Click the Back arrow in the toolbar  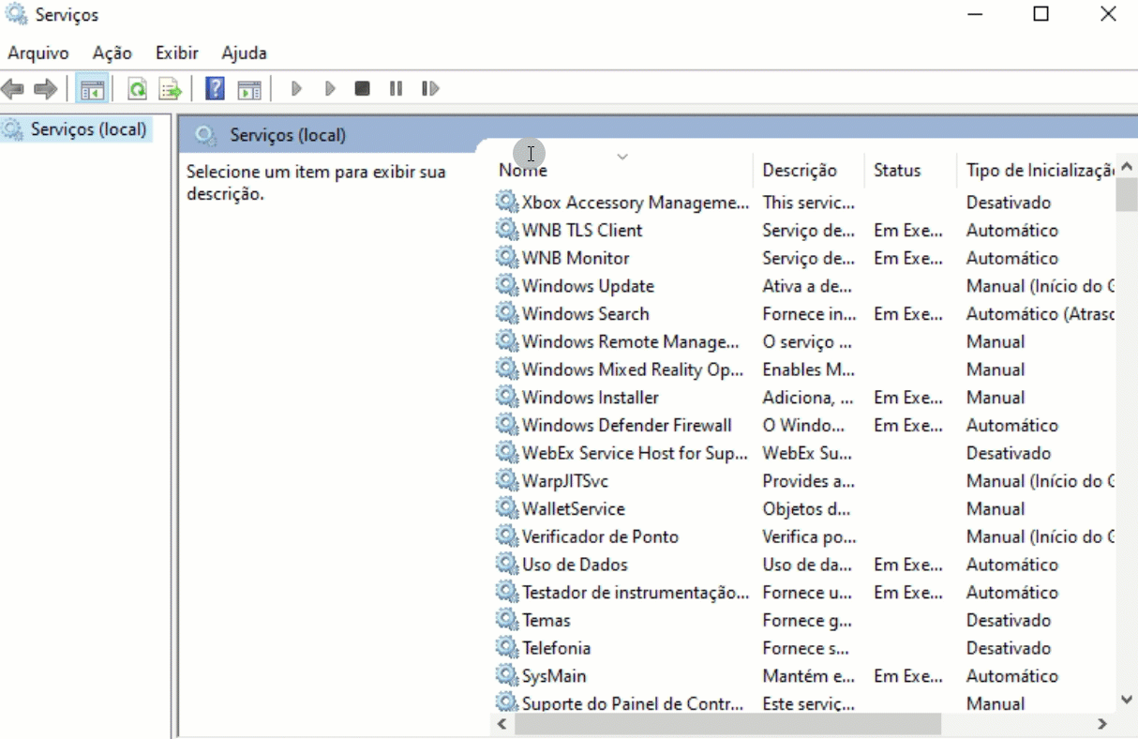click(x=13, y=89)
